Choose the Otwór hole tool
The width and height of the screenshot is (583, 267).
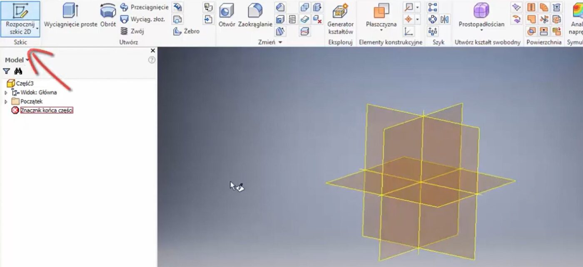pyautogui.click(x=227, y=15)
